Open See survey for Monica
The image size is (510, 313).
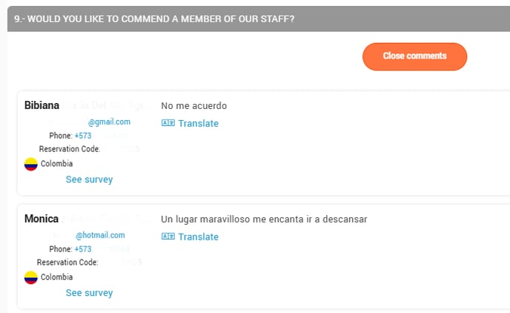point(89,293)
